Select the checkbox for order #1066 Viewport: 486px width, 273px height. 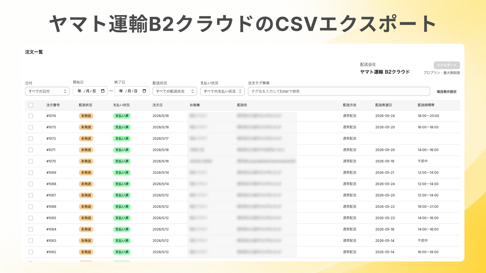(31, 207)
